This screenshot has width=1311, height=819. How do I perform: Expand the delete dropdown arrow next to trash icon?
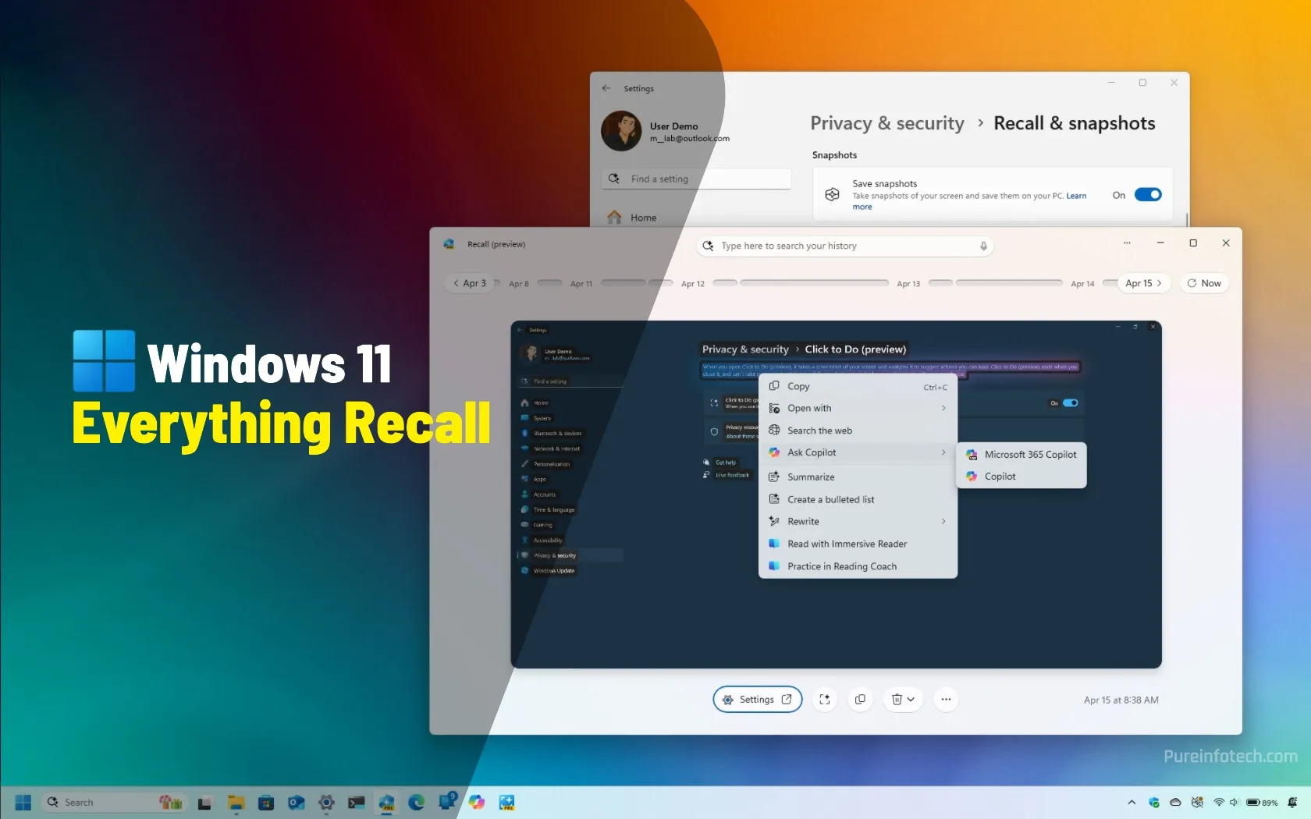click(x=911, y=700)
